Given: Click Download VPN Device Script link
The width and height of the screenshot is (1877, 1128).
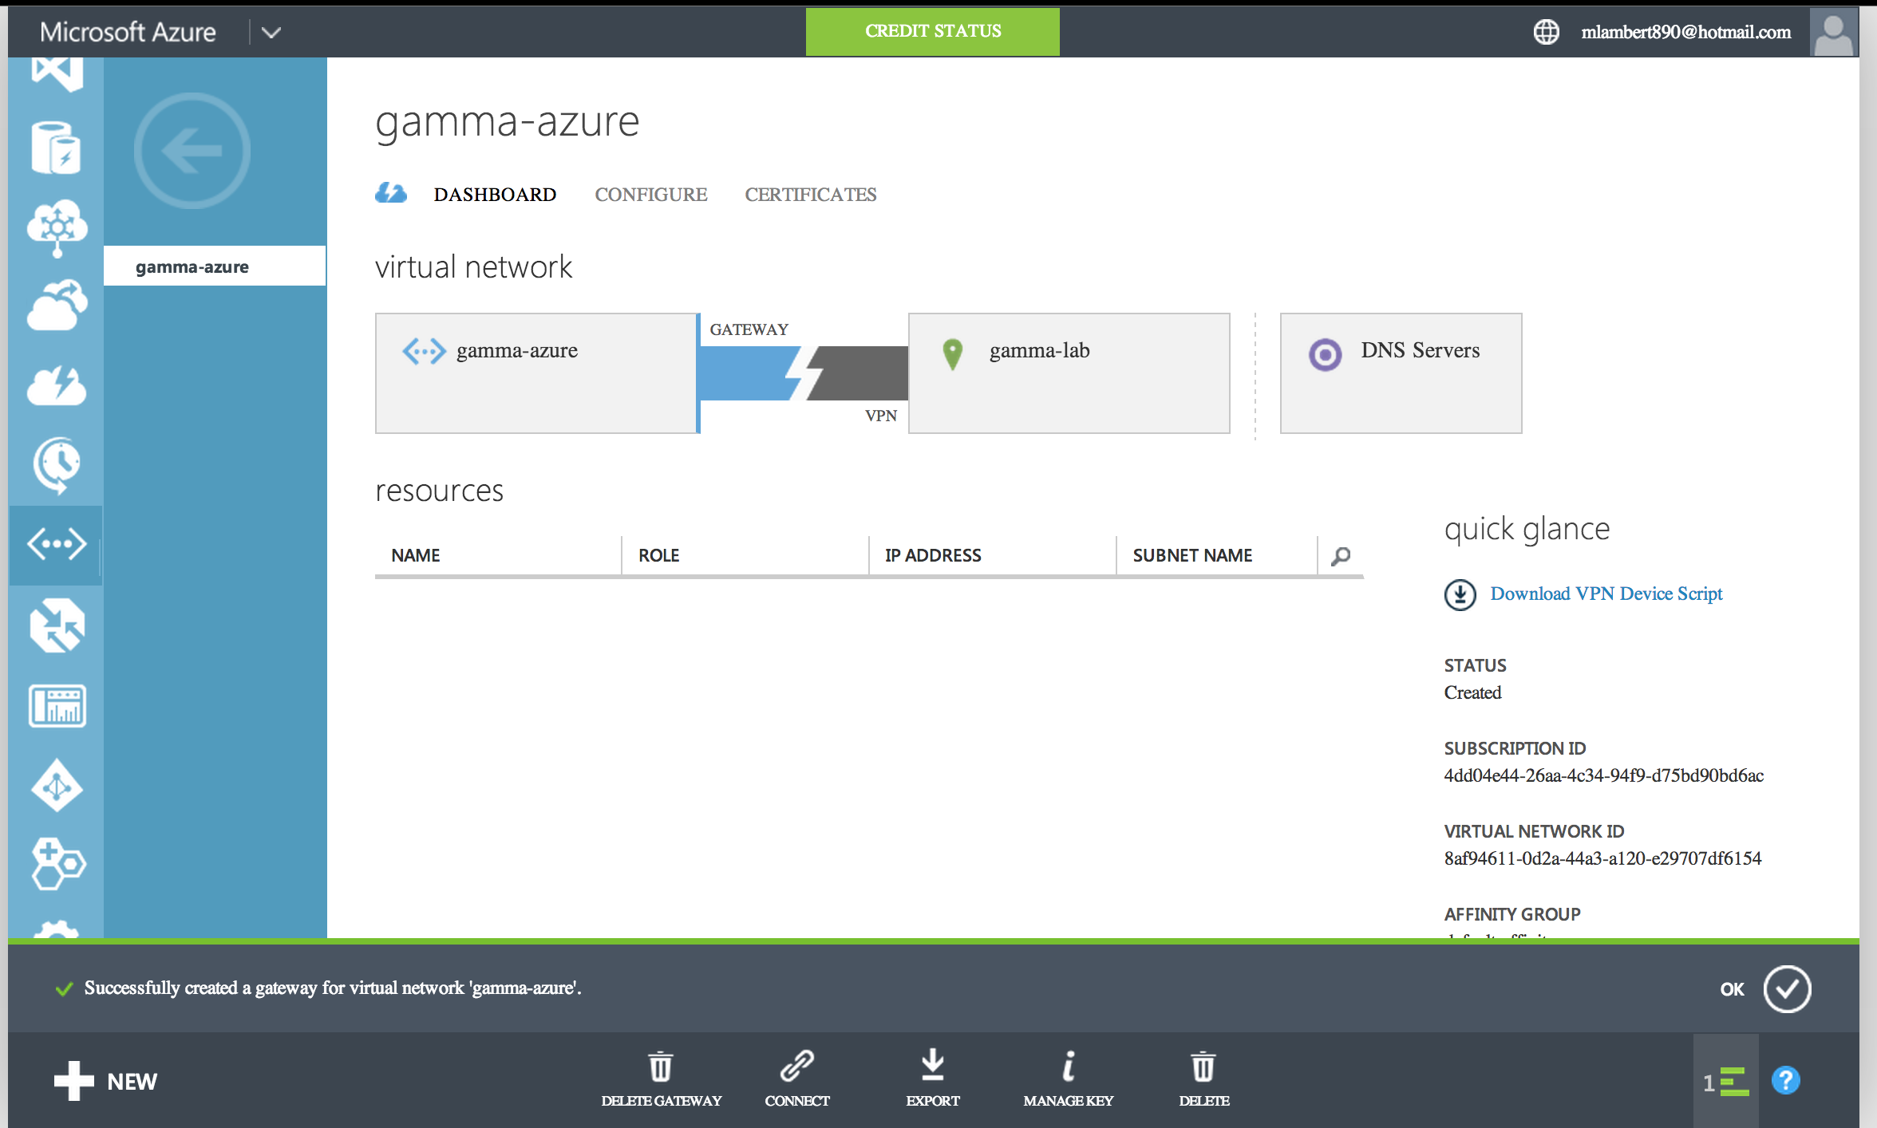Looking at the screenshot, I should [x=1606, y=594].
